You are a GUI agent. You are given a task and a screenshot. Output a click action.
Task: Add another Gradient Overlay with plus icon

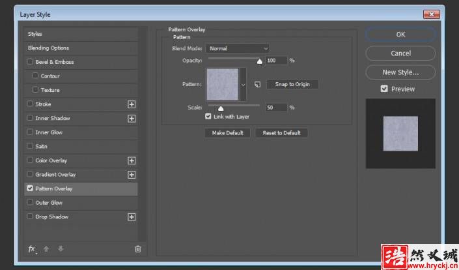click(x=132, y=175)
